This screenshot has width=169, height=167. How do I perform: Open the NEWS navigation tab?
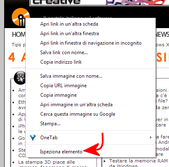[162, 34]
